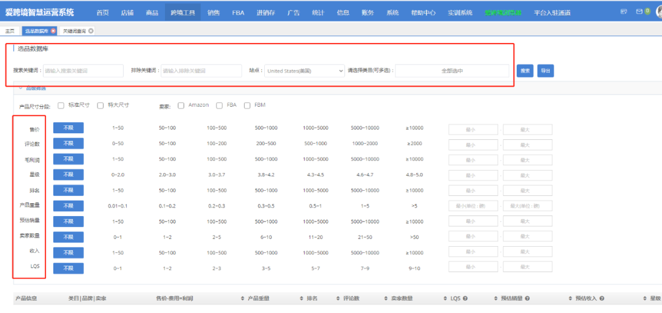The width and height of the screenshot is (662, 313).
Task: Switch to the 主页 tab
Action: (x=10, y=31)
